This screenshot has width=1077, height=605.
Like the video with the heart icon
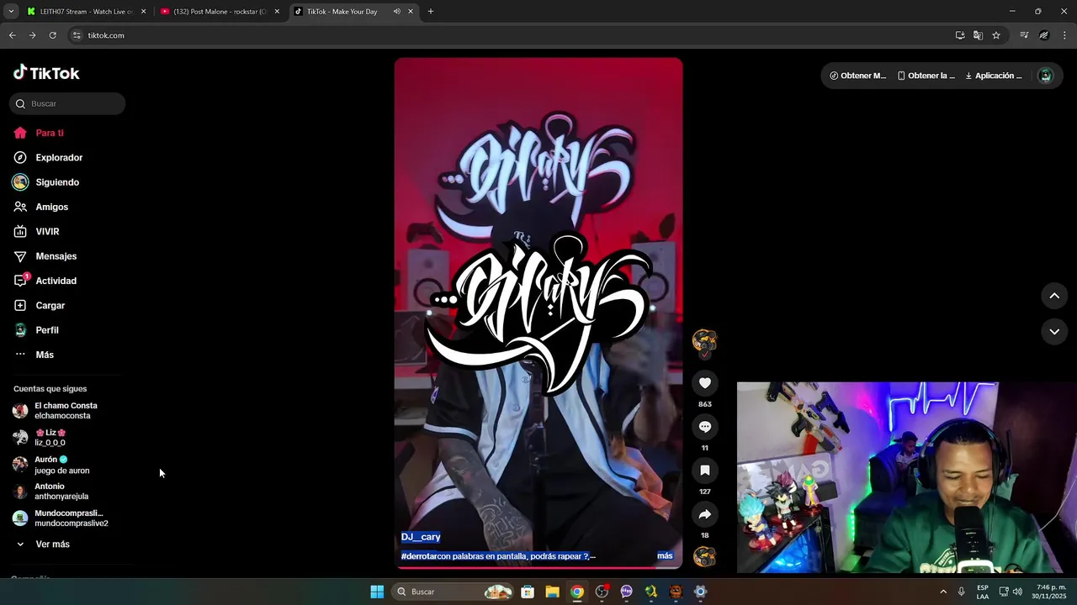(705, 383)
